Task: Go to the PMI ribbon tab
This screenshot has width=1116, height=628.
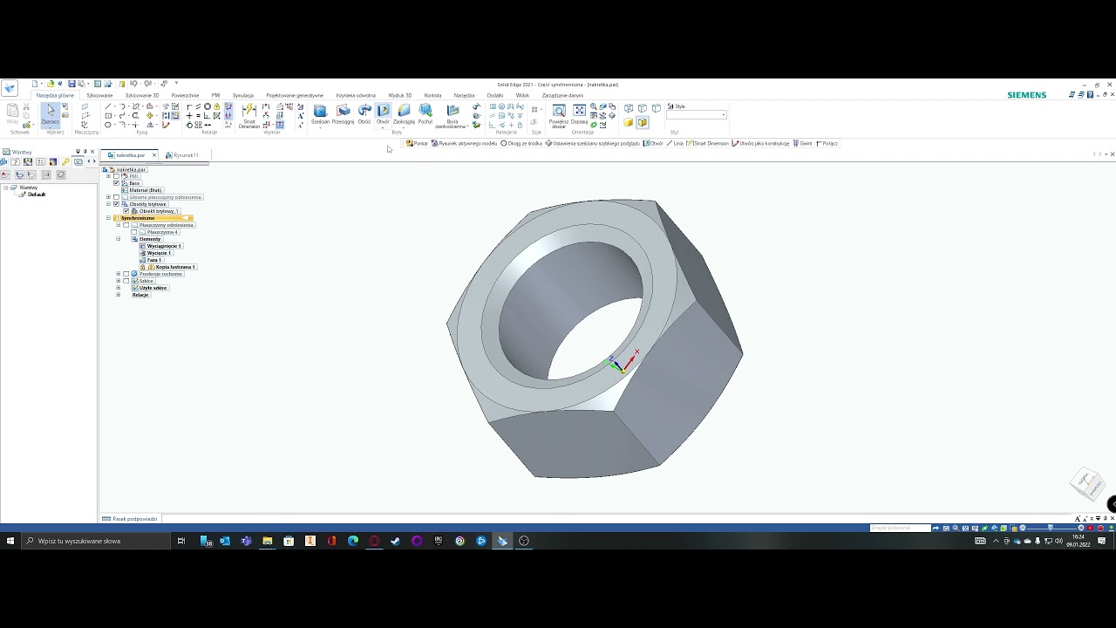Action: (x=215, y=95)
